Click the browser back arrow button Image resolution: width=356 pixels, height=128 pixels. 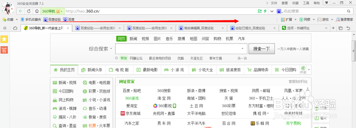pyautogui.click(x=21, y=11)
